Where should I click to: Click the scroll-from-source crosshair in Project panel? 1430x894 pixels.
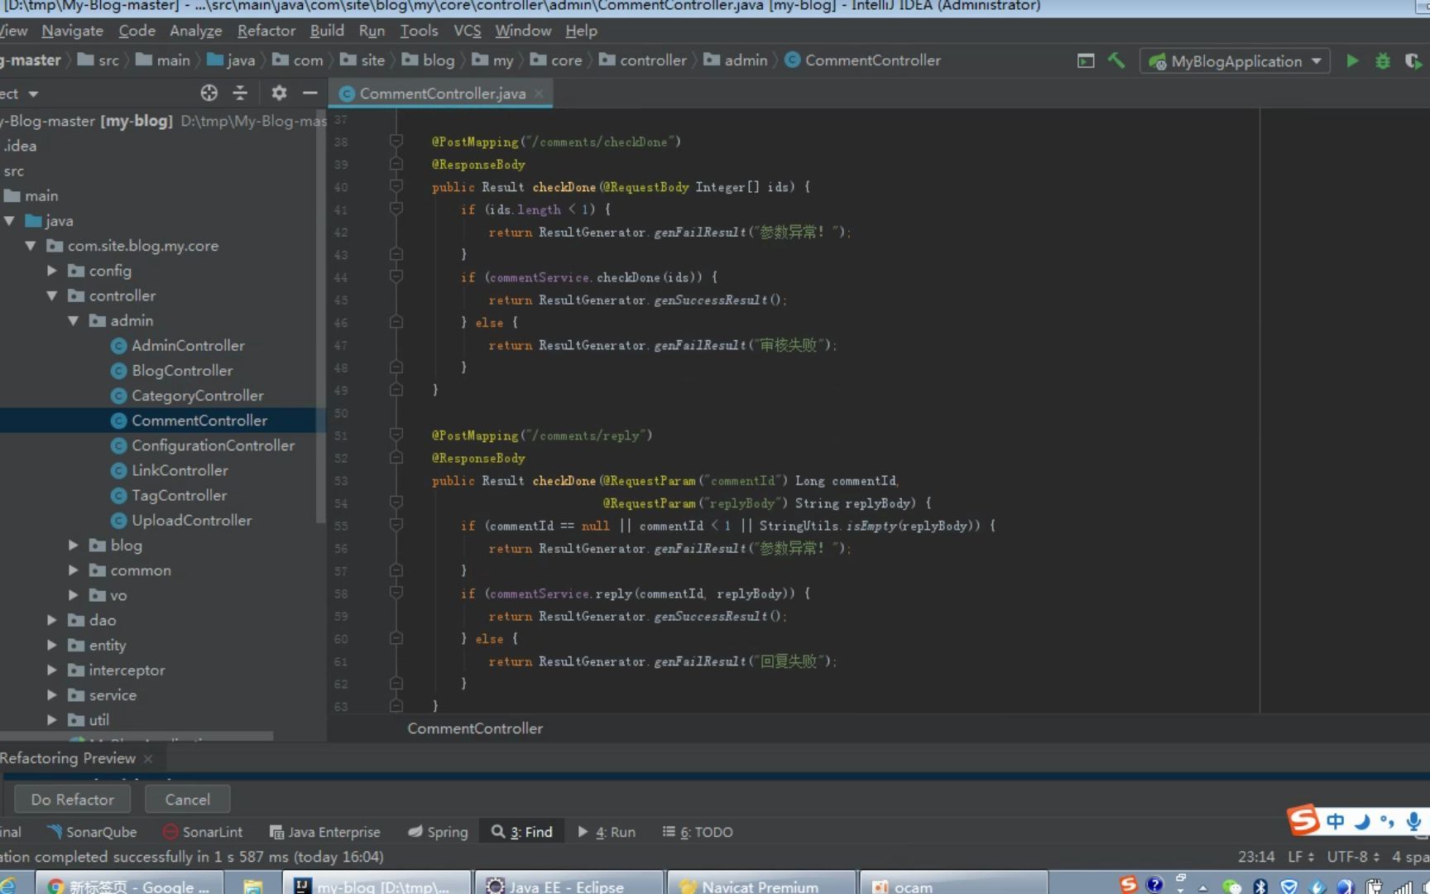209,93
